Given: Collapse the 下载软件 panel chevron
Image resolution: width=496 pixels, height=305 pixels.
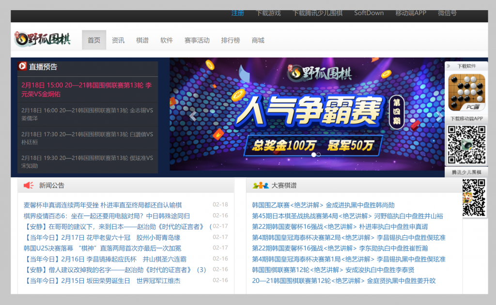Looking at the screenshot, I should tap(449, 66).
